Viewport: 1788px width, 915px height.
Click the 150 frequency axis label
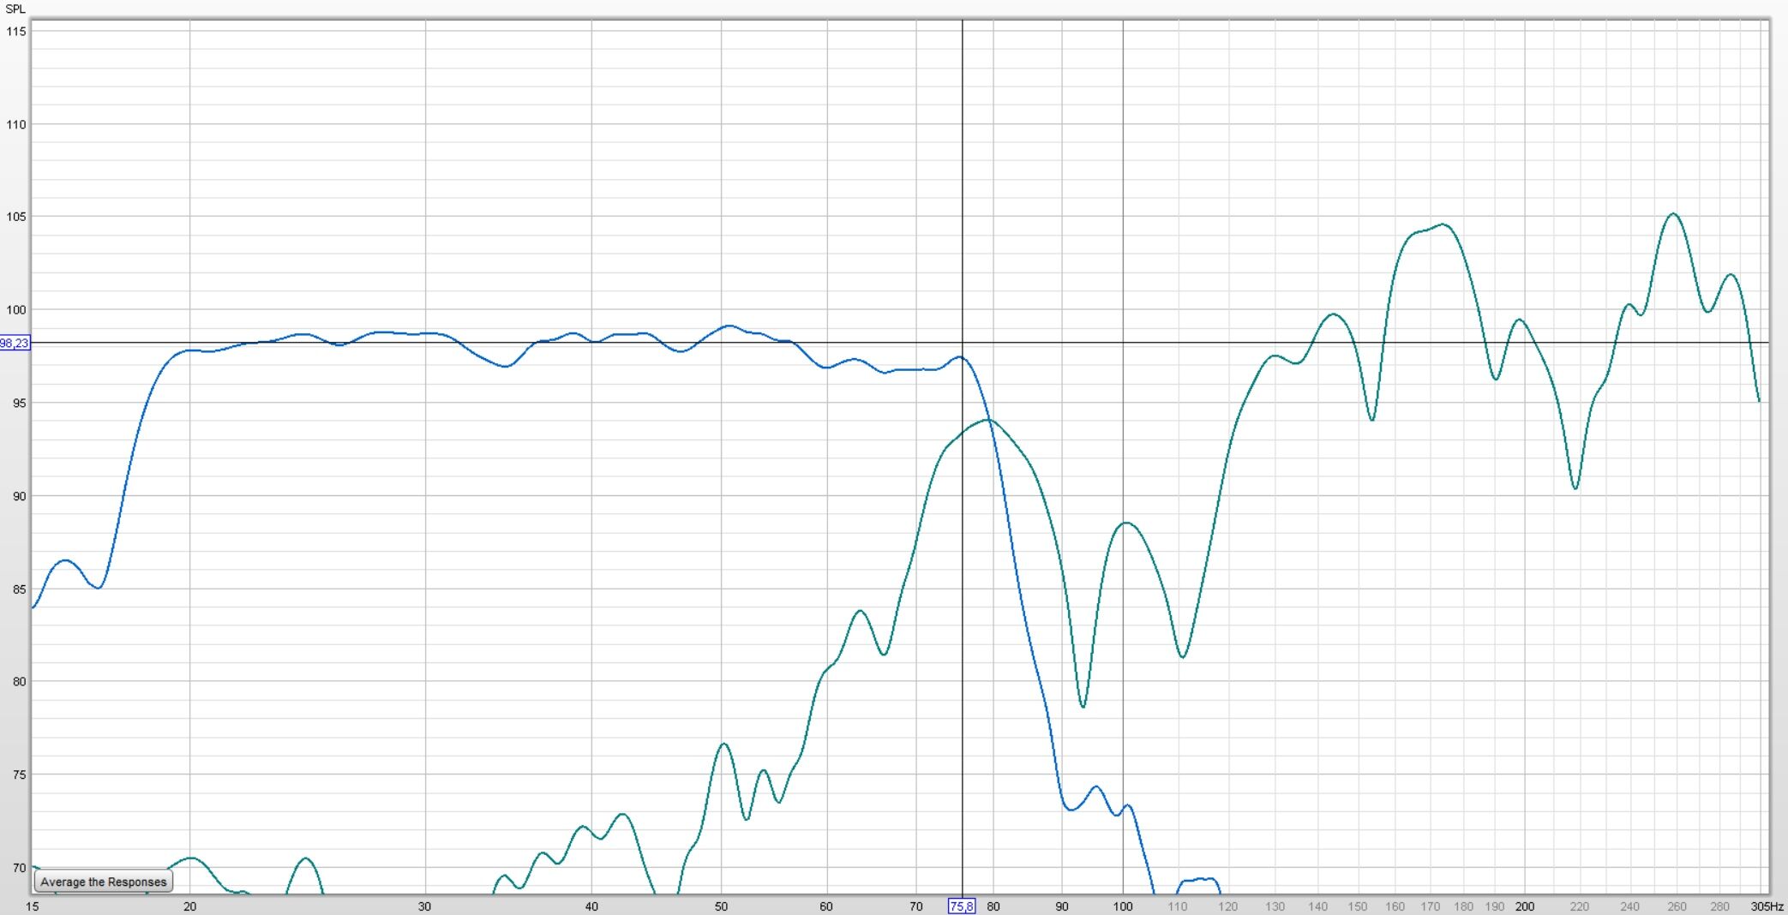1358,906
